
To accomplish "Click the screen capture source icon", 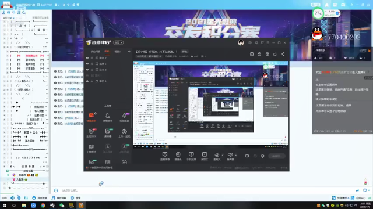I will [x=165, y=155].
